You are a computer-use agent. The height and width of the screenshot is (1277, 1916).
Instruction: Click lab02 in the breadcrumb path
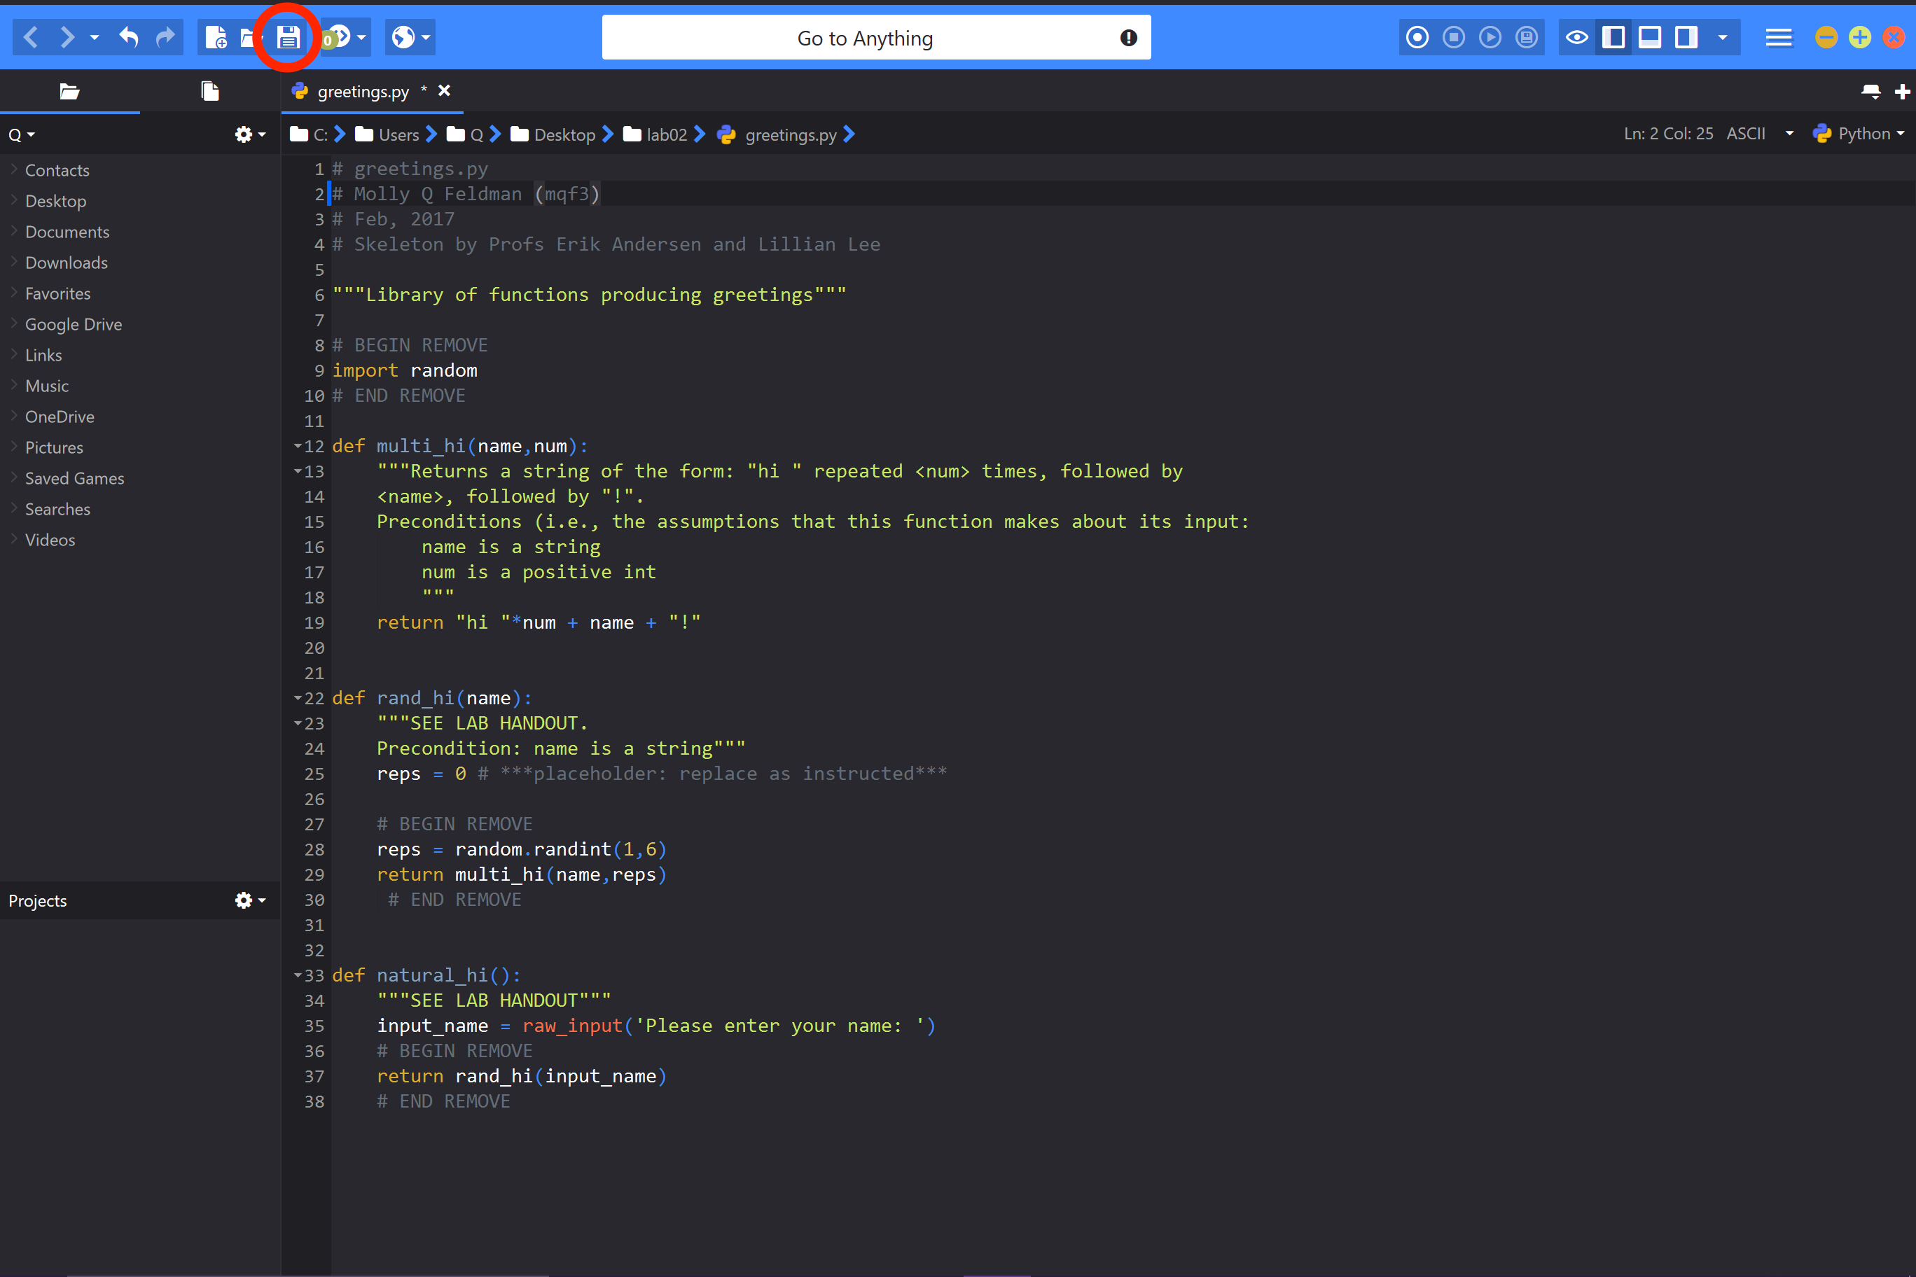pos(665,135)
